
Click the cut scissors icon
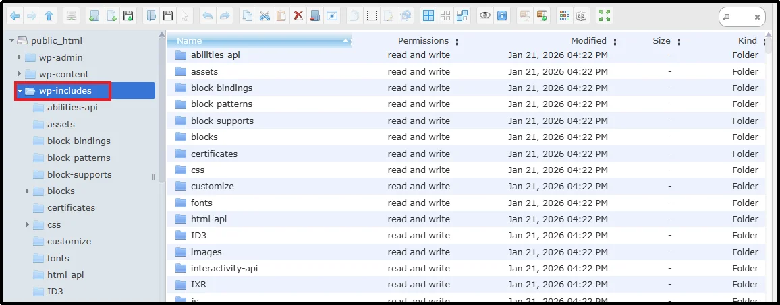coord(264,16)
